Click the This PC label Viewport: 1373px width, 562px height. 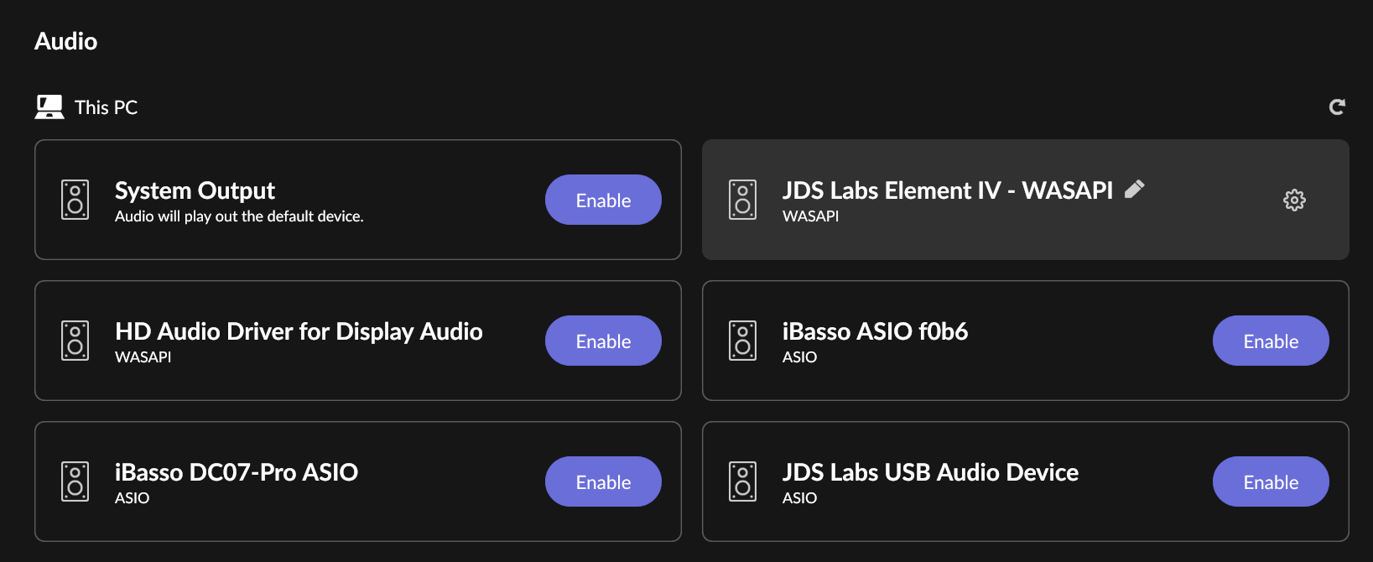tap(106, 107)
